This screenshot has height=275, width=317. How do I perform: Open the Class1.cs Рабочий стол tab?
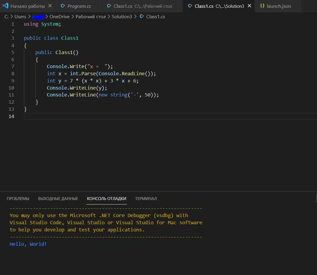(x=142, y=6)
